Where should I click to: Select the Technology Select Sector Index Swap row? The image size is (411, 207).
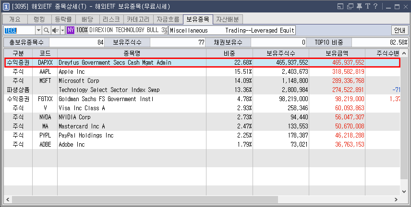coord(202,90)
